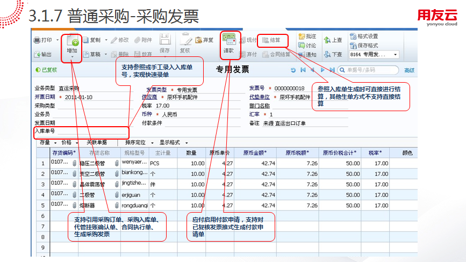The image size is (466, 262).
Task: Click the refresh arrow icon
Action: point(293,70)
